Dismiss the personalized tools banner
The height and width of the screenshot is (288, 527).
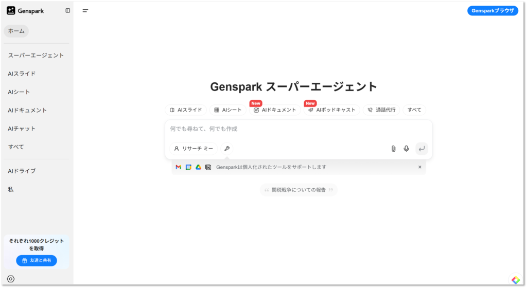point(420,167)
